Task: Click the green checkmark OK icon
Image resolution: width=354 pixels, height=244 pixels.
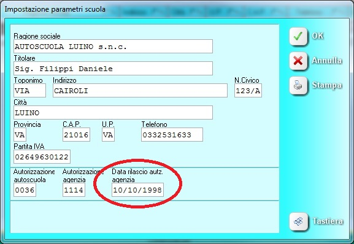Action: click(298, 36)
